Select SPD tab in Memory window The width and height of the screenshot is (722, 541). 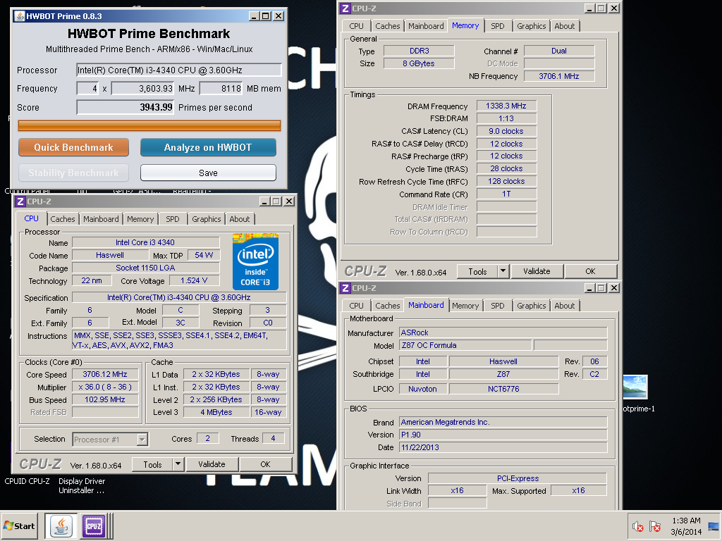click(498, 26)
